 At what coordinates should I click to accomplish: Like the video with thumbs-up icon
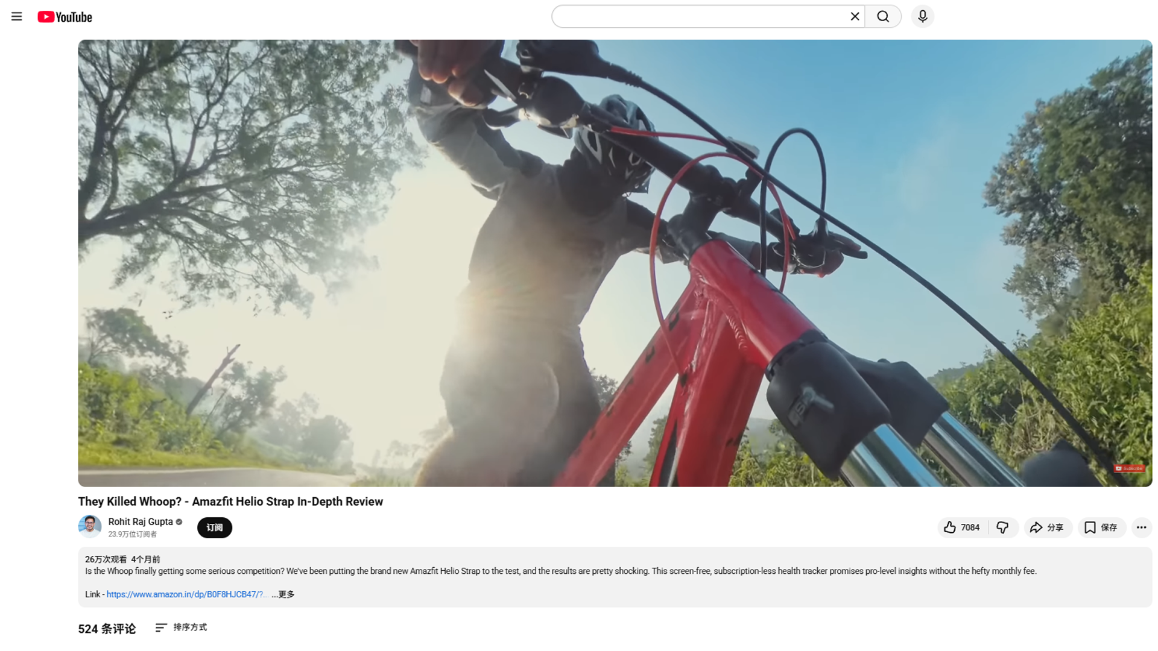tap(962, 527)
